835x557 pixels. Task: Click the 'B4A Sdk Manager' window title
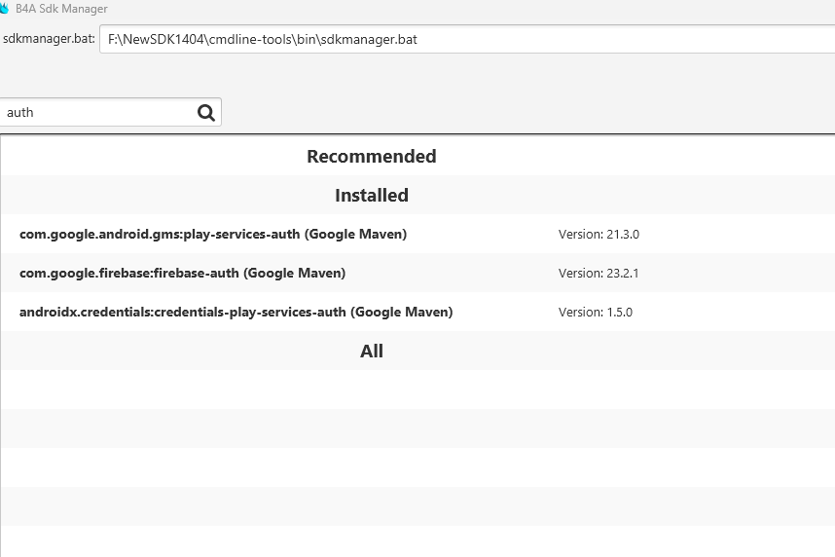[61, 9]
